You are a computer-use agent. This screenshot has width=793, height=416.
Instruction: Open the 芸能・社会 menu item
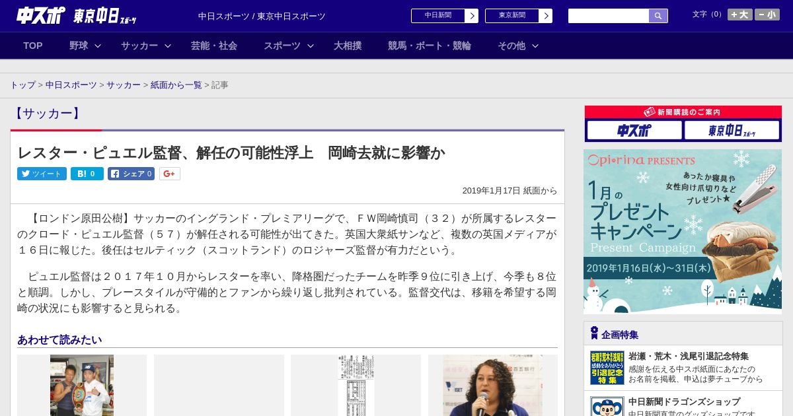coord(214,46)
